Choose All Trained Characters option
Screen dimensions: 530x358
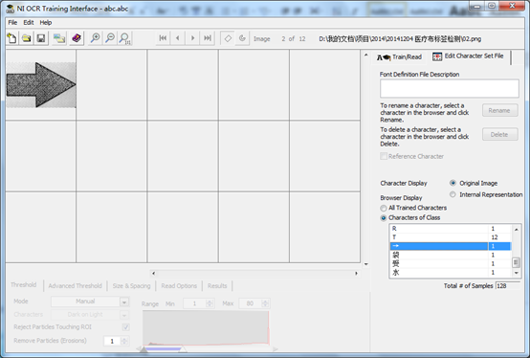tap(384, 208)
